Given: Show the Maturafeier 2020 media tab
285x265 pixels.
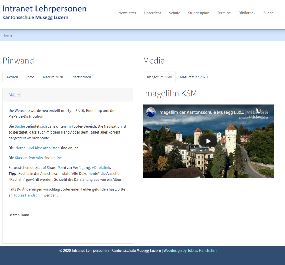Looking at the screenshot, I should point(194,77).
